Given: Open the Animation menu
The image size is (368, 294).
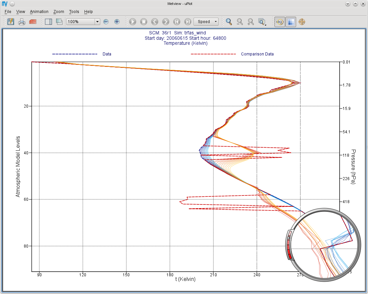Looking at the screenshot, I should pos(39,11).
